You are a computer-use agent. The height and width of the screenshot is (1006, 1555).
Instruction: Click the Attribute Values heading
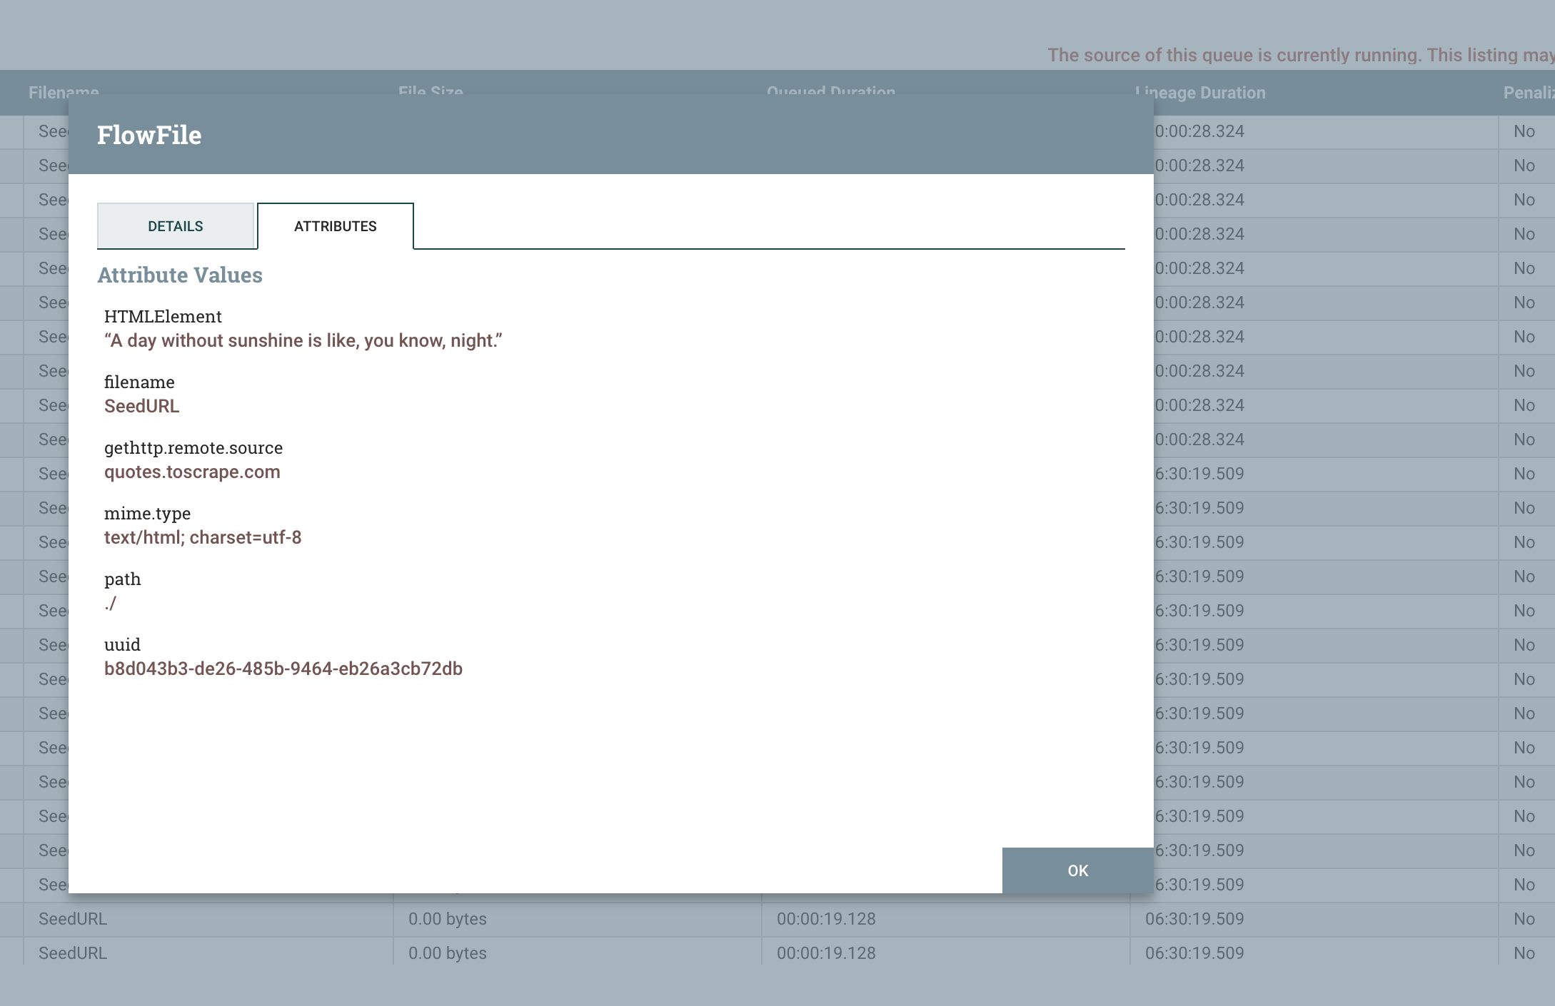(180, 275)
